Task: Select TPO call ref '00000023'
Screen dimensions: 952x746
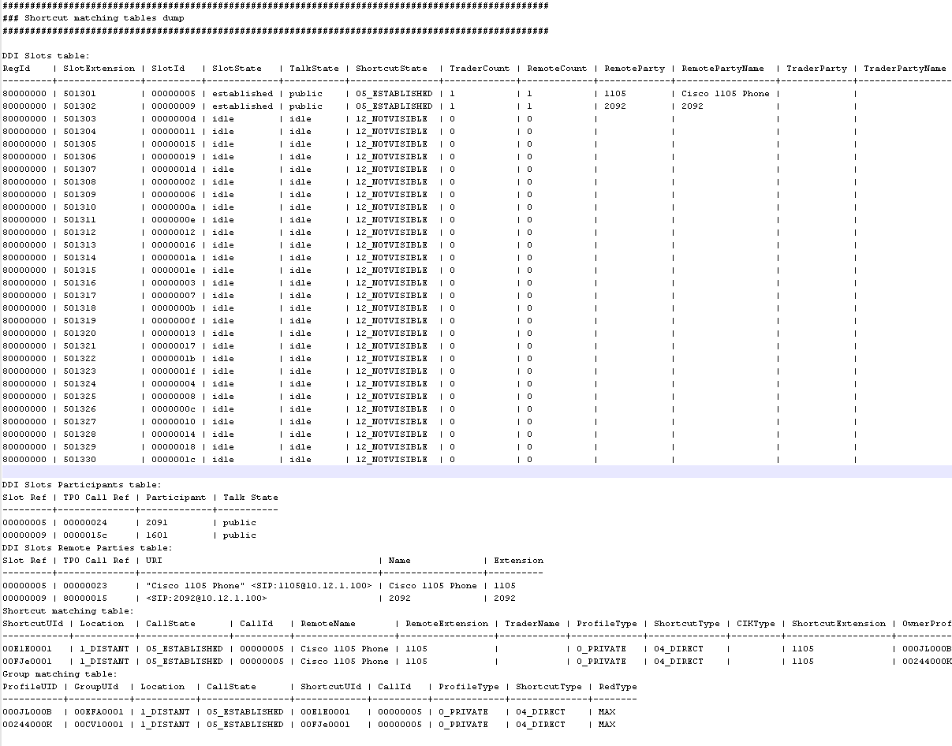Action: pos(85,586)
